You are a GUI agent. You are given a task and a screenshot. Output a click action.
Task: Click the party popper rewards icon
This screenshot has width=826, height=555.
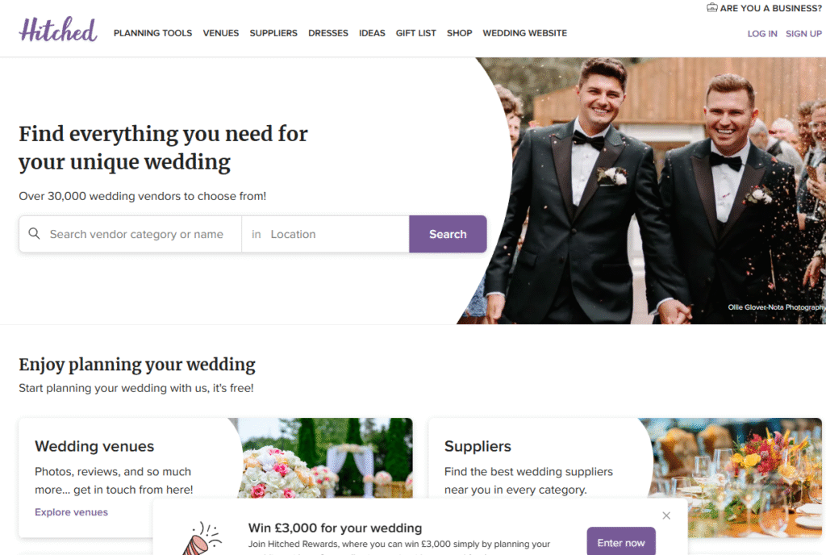(202, 538)
